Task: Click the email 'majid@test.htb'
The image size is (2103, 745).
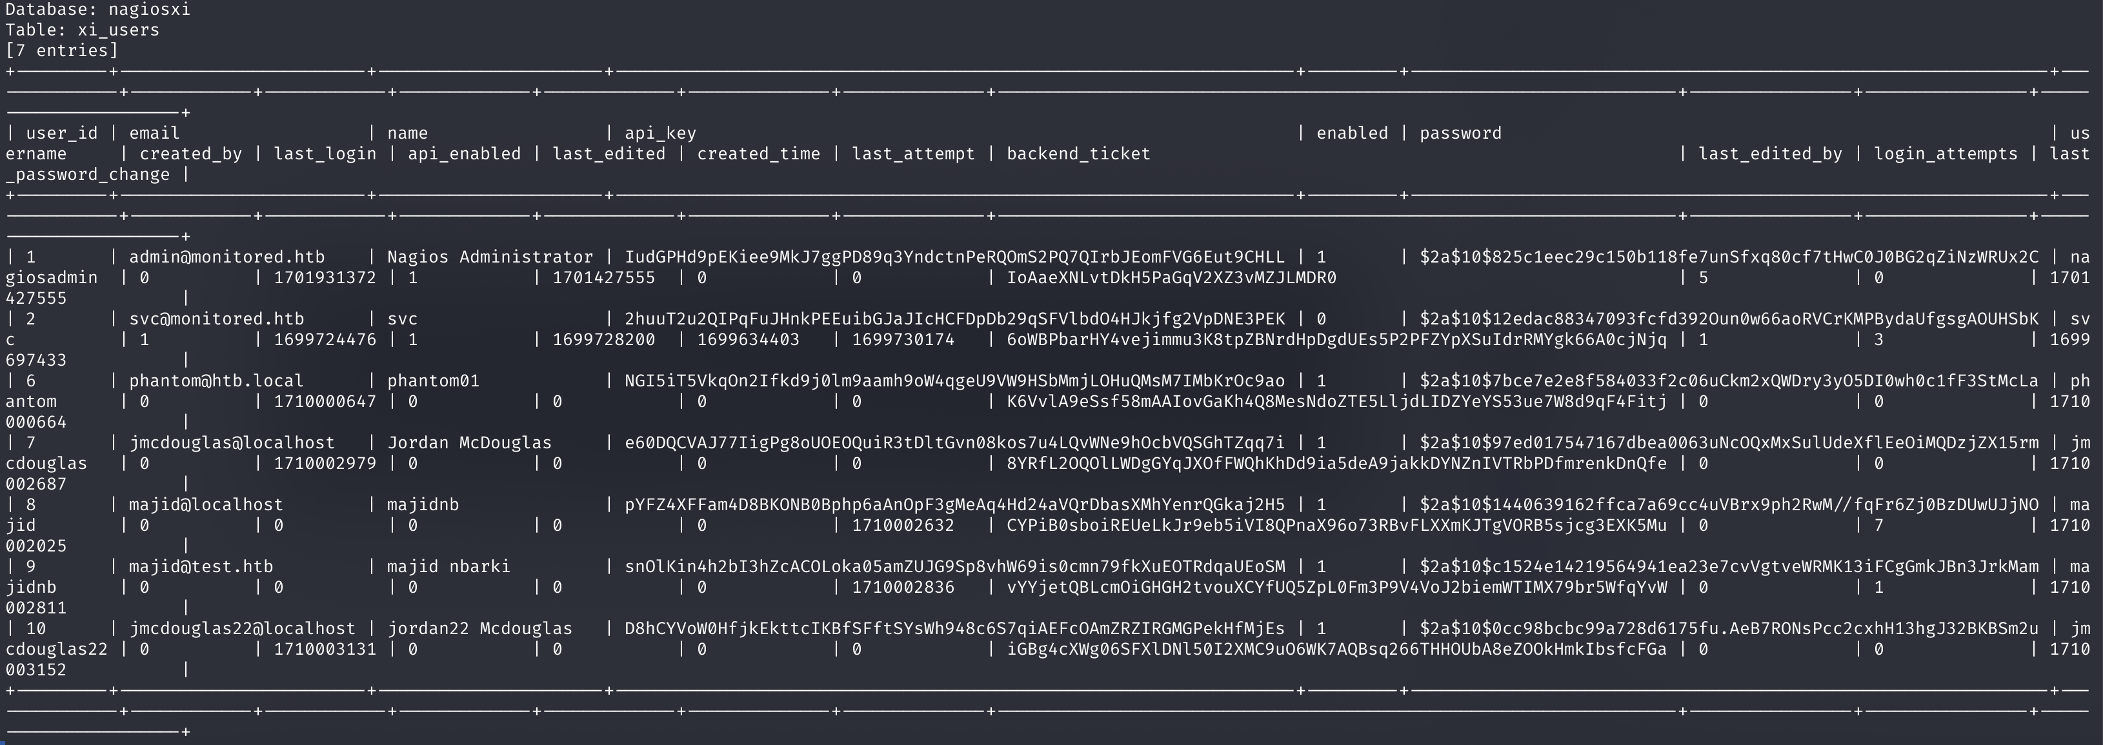Action: [x=201, y=567]
